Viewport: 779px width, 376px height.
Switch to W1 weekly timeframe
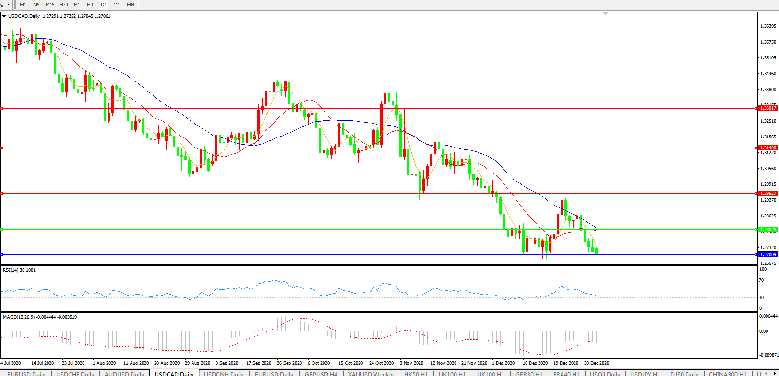[118, 4]
